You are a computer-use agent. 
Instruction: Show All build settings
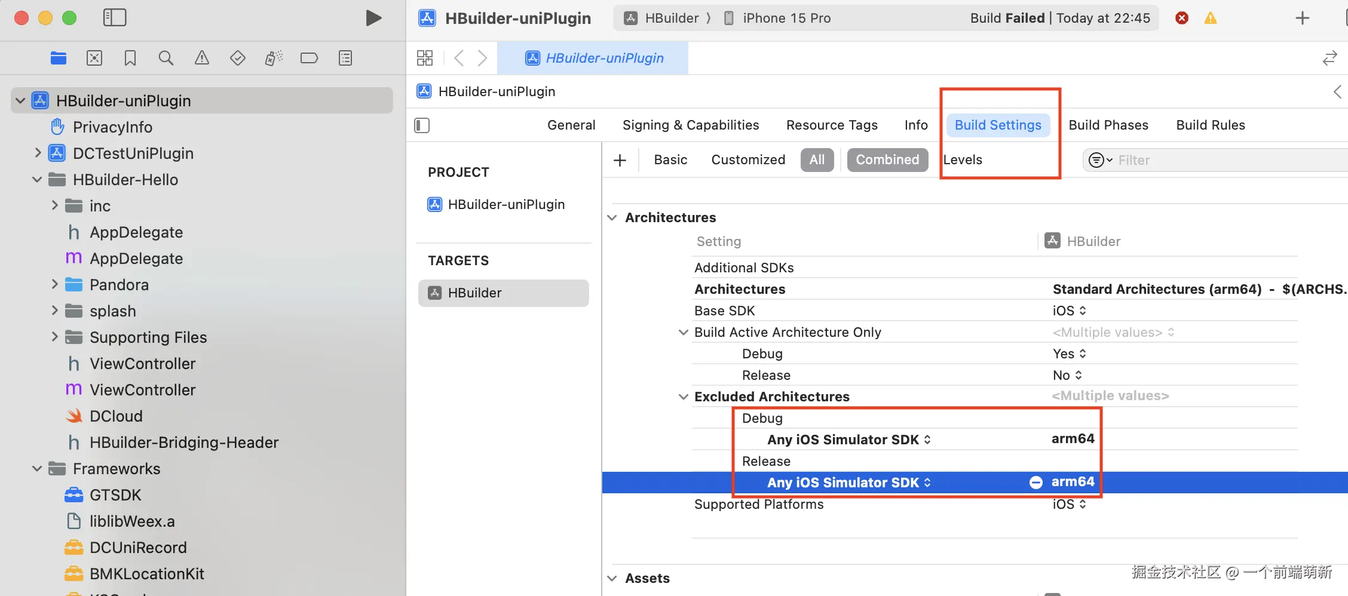pos(817,160)
